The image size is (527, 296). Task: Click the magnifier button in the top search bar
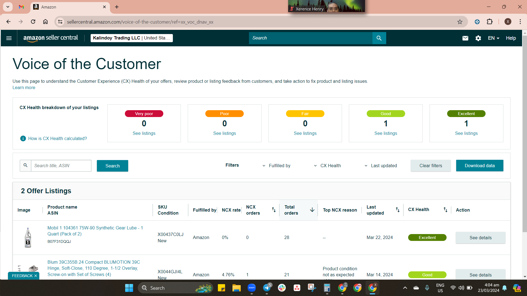[x=379, y=38]
